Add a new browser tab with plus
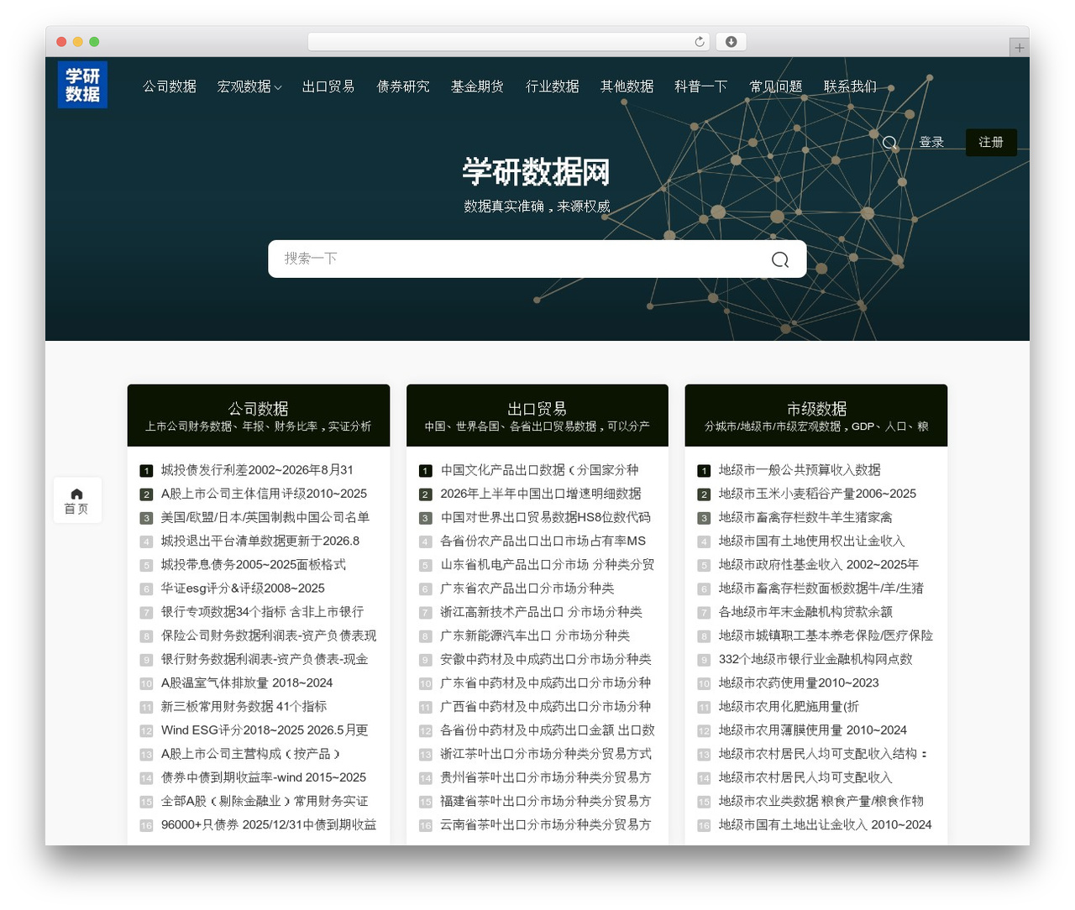Image resolution: width=1075 pixels, height=910 pixels. click(1020, 48)
